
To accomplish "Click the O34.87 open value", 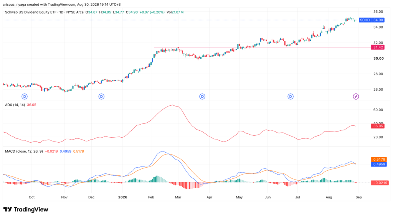I will (x=91, y=12).
